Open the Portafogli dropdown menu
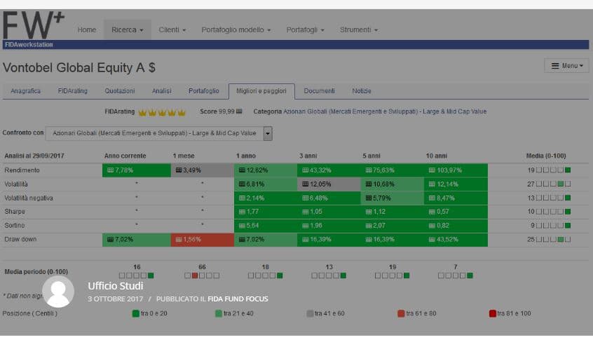Viewport: 593px width, 342px height. click(x=305, y=29)
